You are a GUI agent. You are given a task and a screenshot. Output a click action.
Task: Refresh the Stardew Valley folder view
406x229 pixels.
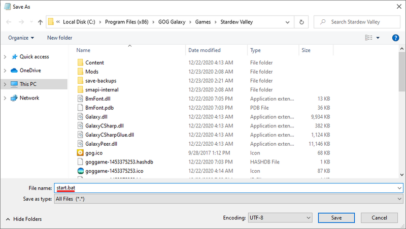click(301, 22)
